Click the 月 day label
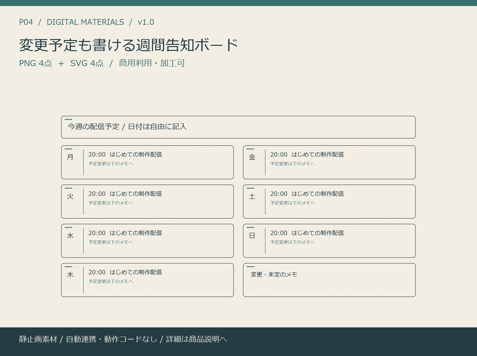The height and width of the screenshot is (356, 477). point(70,157)
